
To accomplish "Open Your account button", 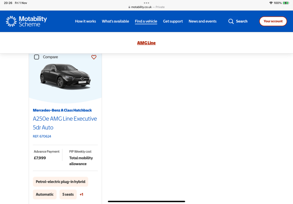I will click(273, 21).
